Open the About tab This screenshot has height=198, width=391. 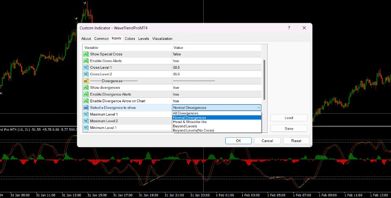pyautogui.click(x=86, y=39)
